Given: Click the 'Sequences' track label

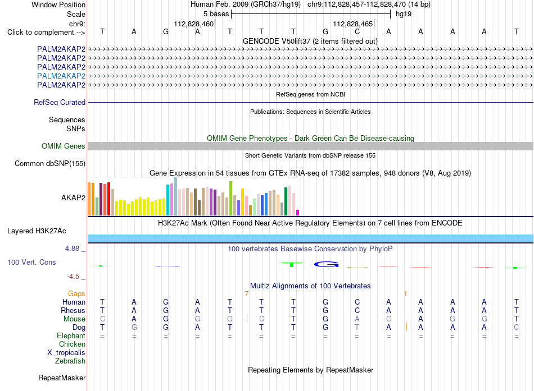Looking at the screenshot, I should point(67,119).
